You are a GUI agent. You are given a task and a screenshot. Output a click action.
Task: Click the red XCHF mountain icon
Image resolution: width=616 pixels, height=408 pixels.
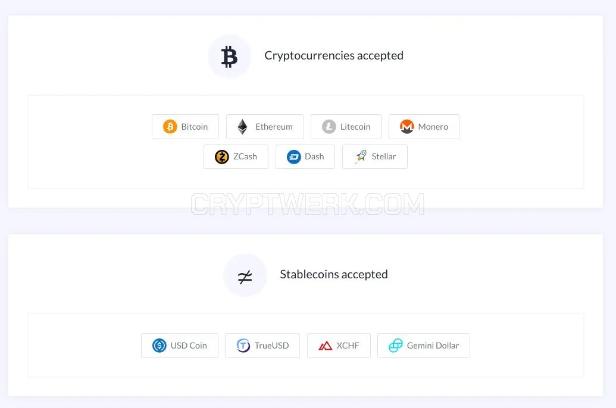coord(325,346)
